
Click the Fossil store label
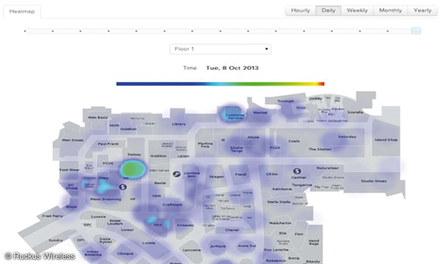240,174
